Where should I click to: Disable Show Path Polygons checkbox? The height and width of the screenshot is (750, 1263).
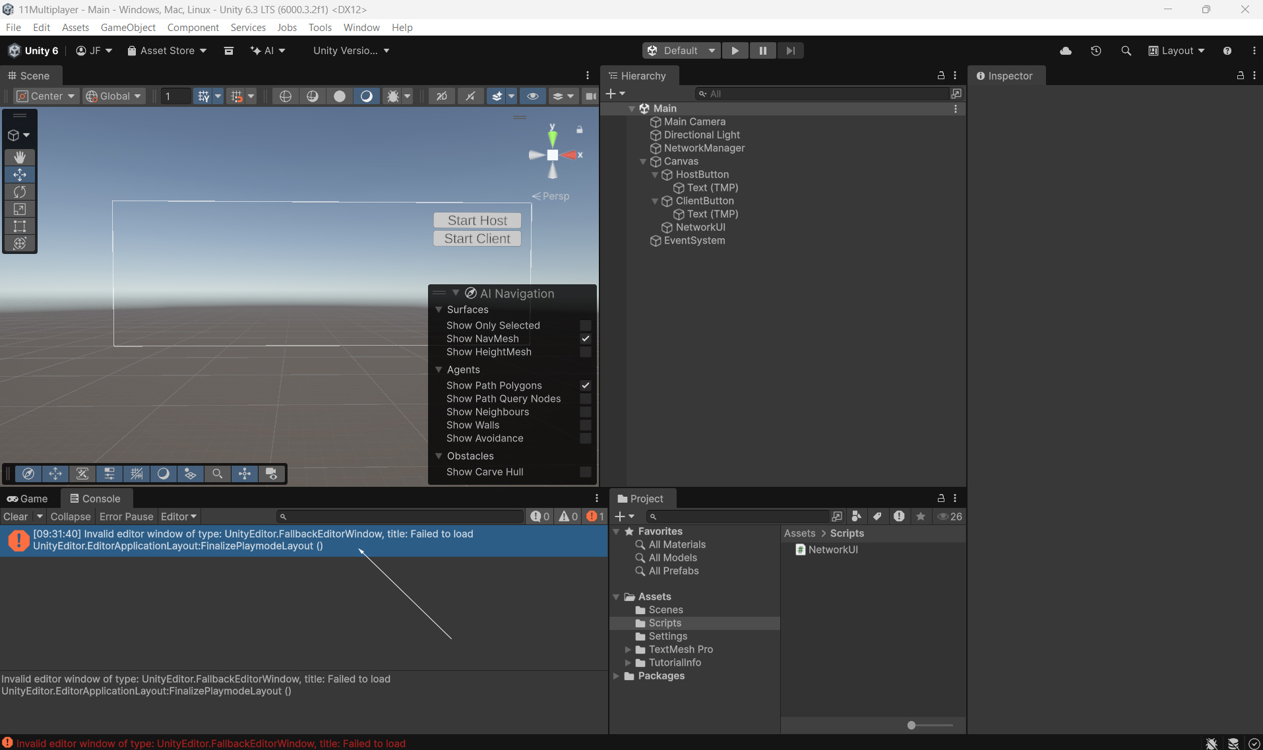(585, 385)
